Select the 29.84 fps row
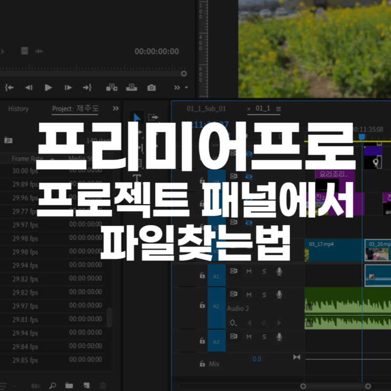Viewport: 391px width, 391px height. [x=53, y=347]
